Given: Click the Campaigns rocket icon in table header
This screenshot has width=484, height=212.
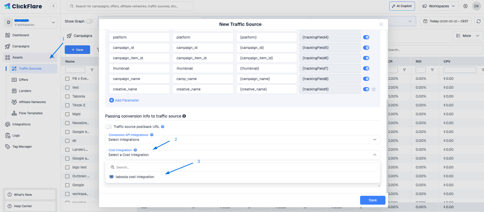Looking at the screenshot, I should [x=69, y=36].
